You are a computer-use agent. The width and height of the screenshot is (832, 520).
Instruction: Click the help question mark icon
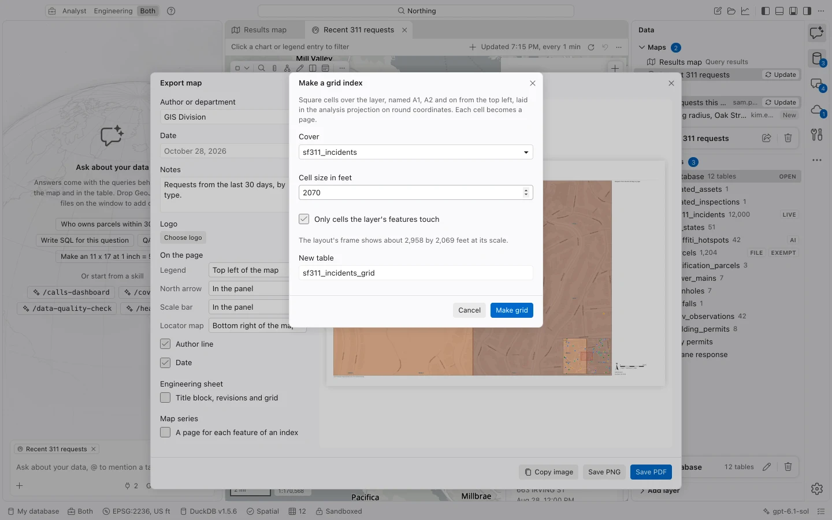click(171, 11)
